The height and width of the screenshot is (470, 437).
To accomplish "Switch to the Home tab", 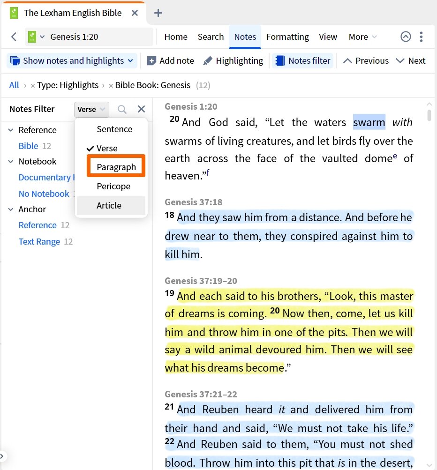I will pyautogui.click(x=176, y=37).
